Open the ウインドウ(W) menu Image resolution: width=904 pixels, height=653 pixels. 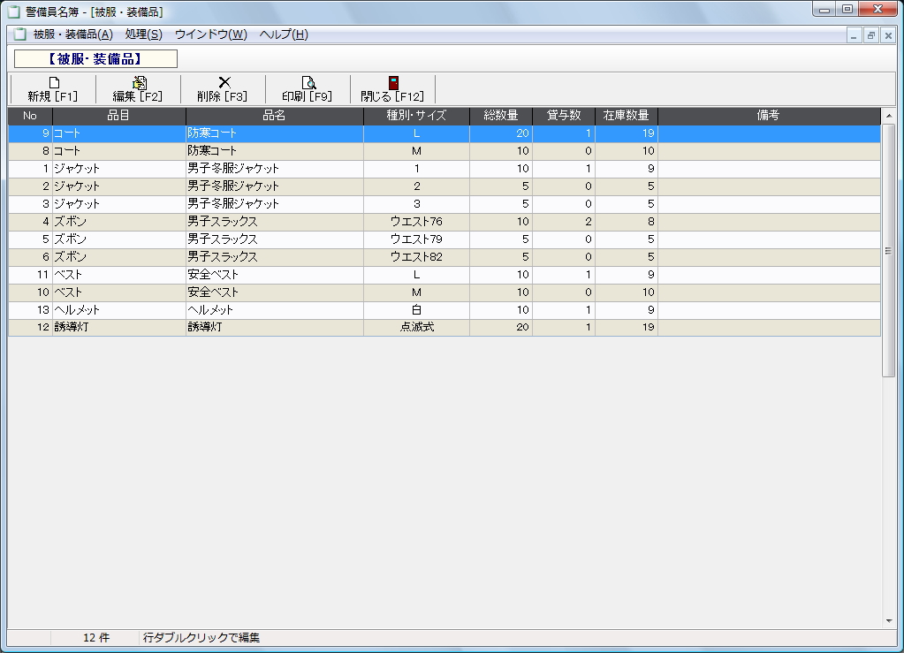pyautogui.click(x=210, y=34)
